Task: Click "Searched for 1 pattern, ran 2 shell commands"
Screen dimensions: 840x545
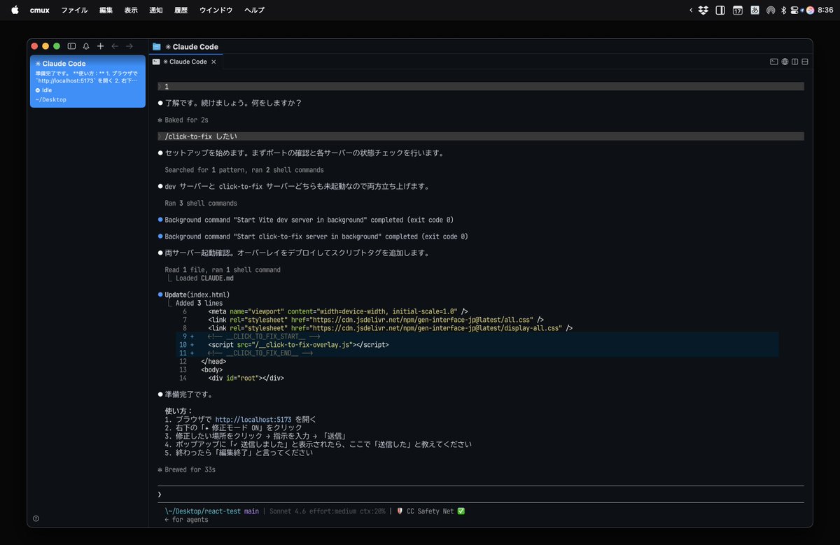Action: [x=244, y=170]
